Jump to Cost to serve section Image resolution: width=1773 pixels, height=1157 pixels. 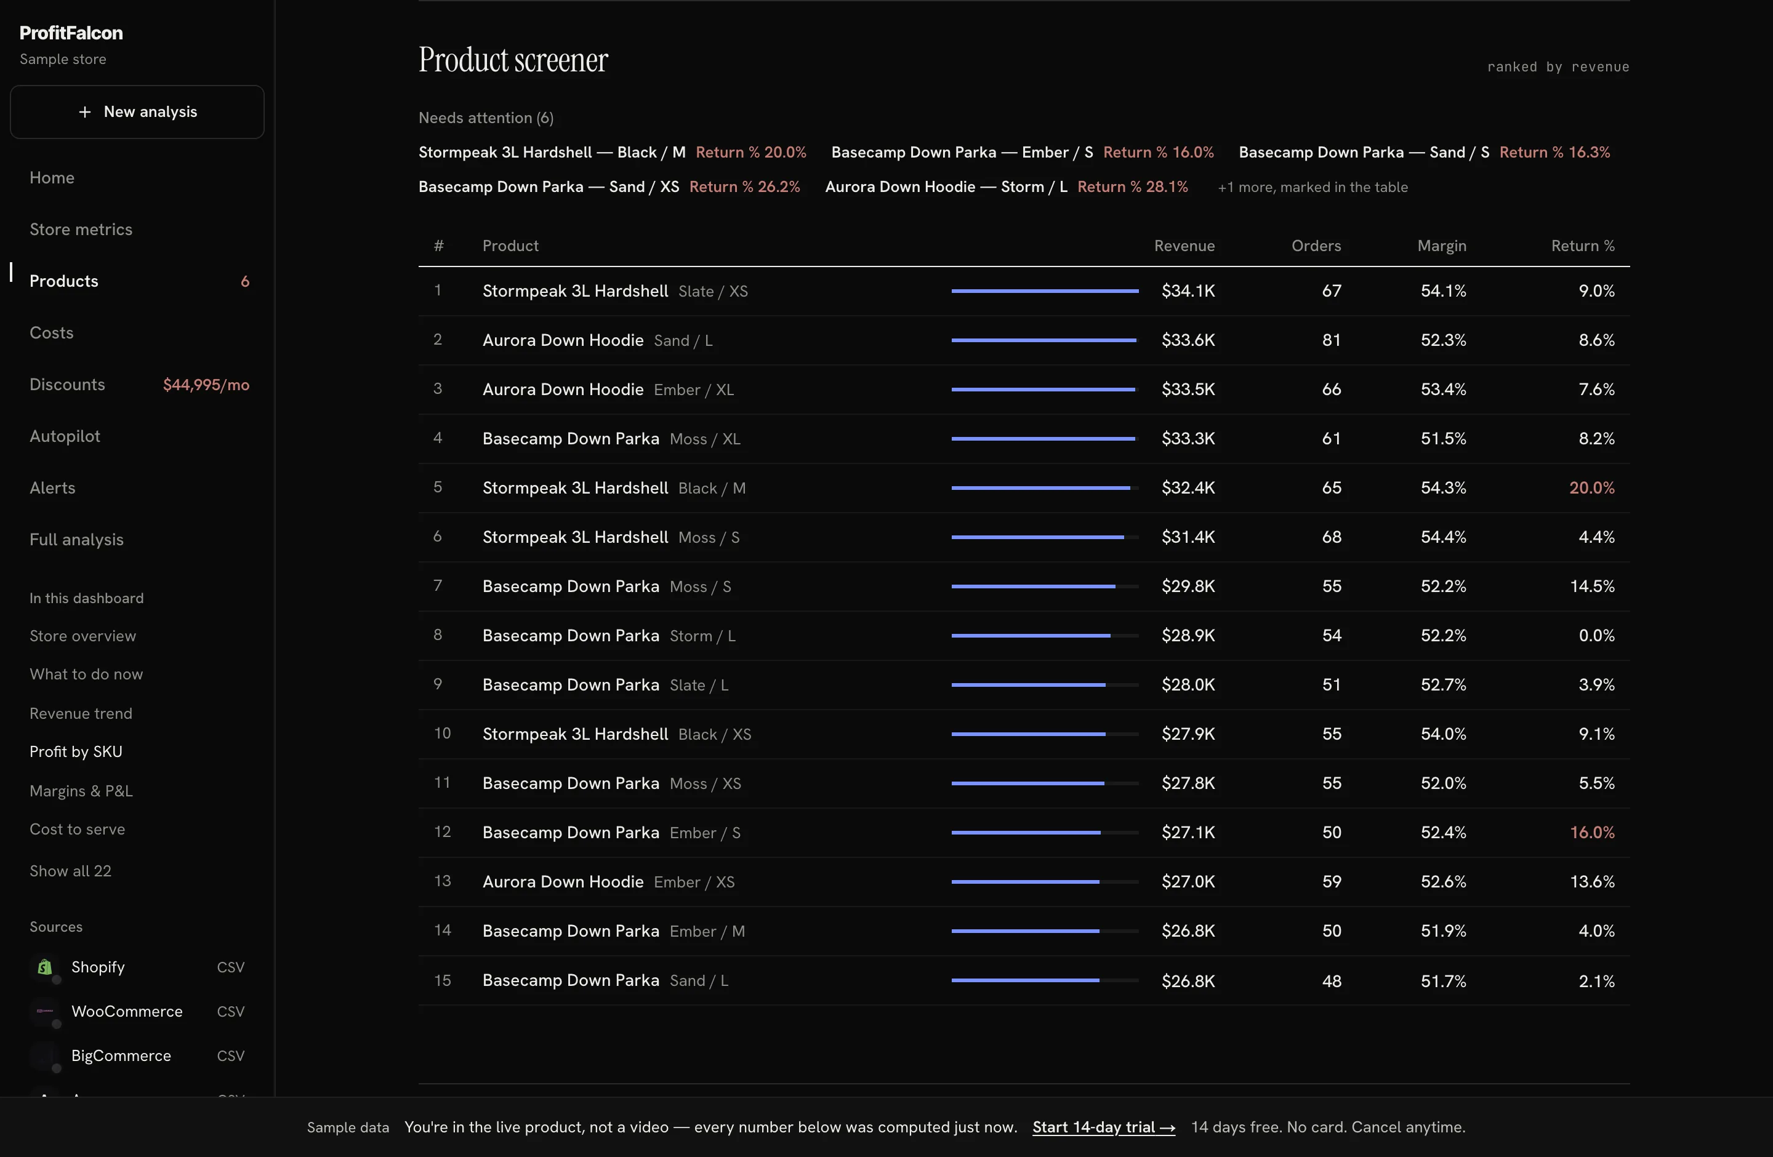coord(78,830)
